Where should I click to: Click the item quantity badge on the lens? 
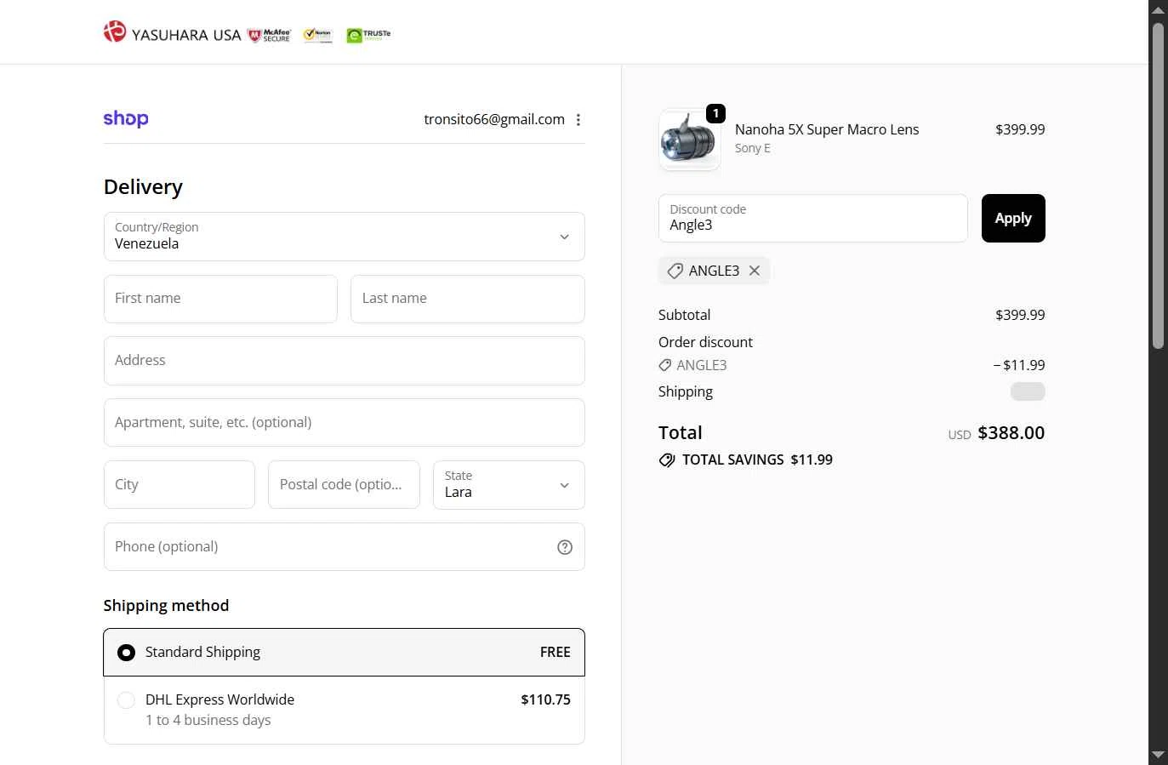(716, 113)
